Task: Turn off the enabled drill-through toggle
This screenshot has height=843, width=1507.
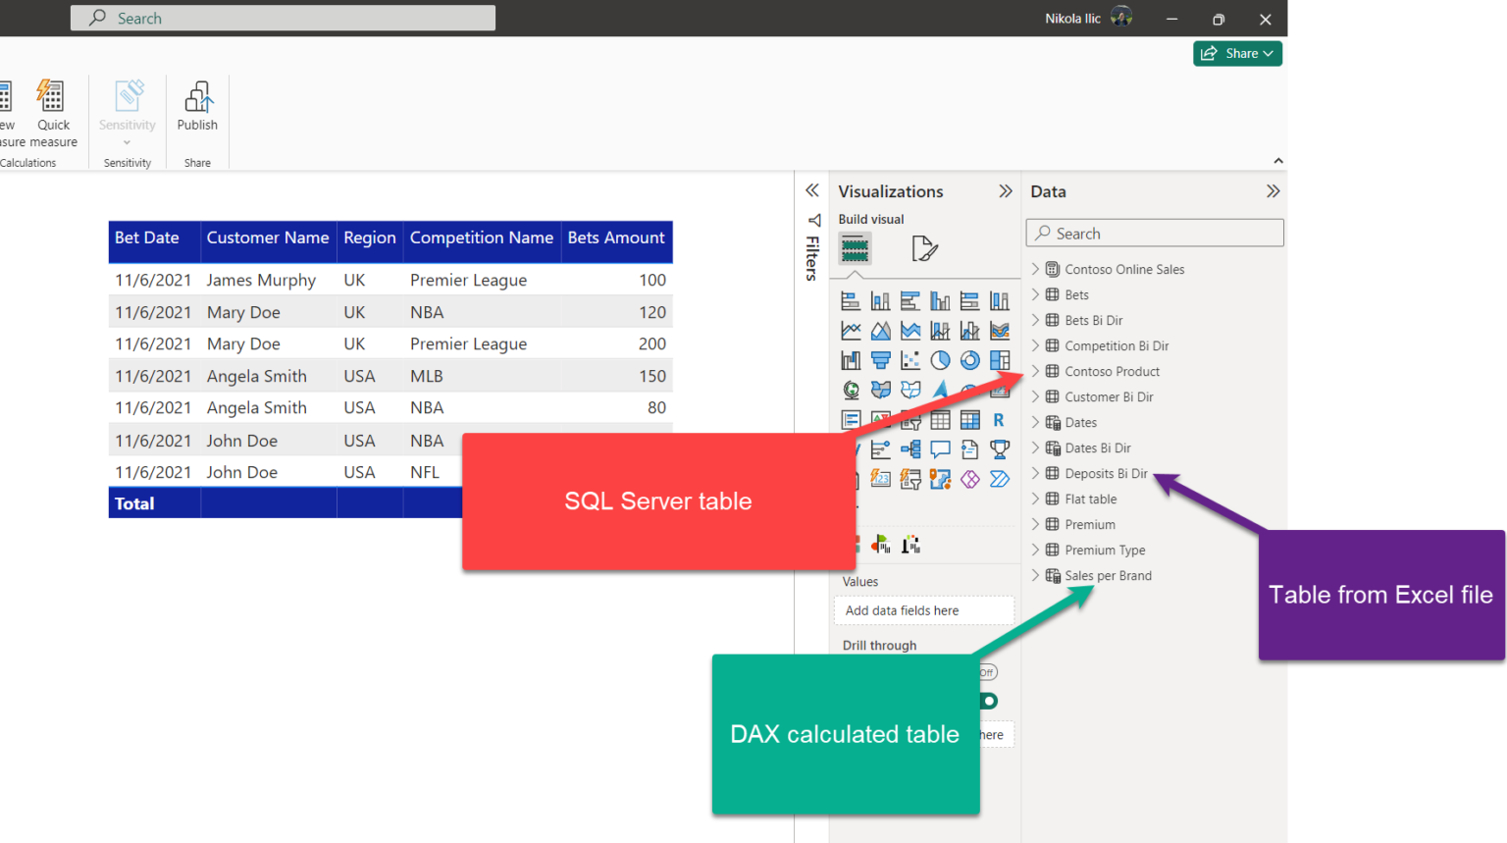Action: pyautogui.click(x=987, y=701)
